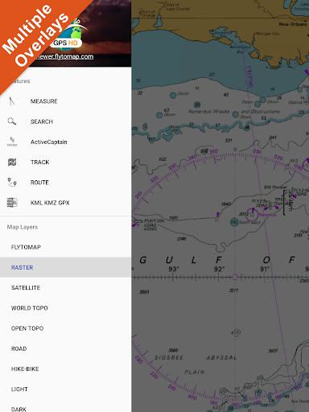Open the SEARCH feature
The image size is (309, 412).
65,122
